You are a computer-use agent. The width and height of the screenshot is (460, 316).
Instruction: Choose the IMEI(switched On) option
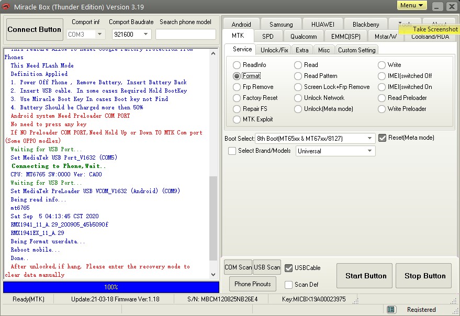pyautogui.click(x=382, y=87)
